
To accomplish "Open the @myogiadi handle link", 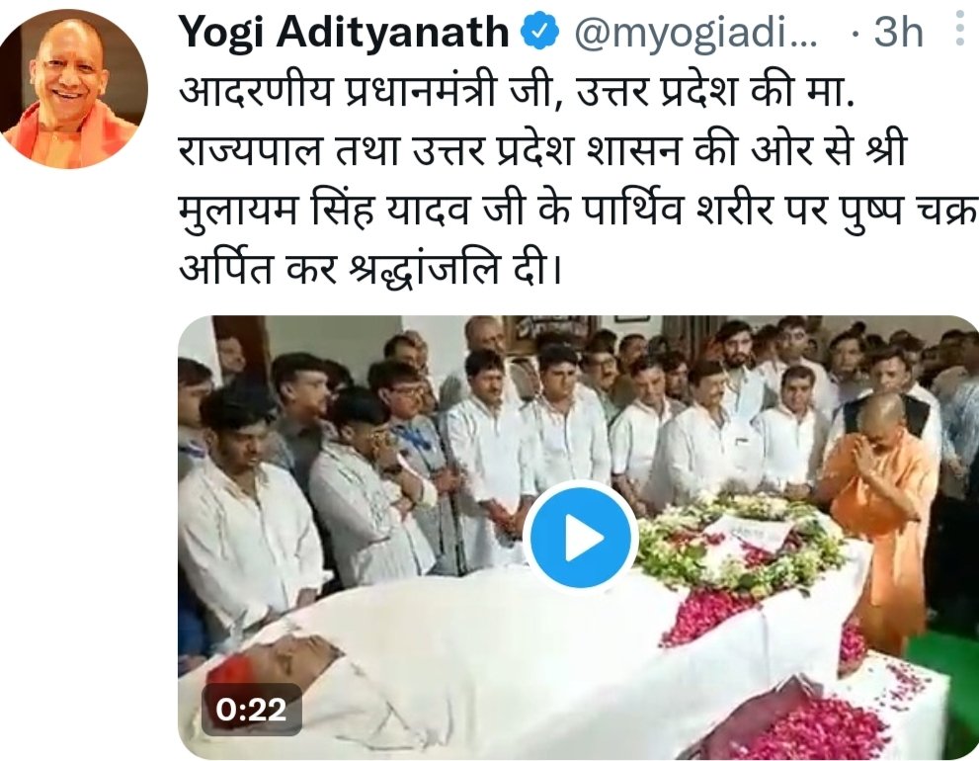I will tap(694, 33).
